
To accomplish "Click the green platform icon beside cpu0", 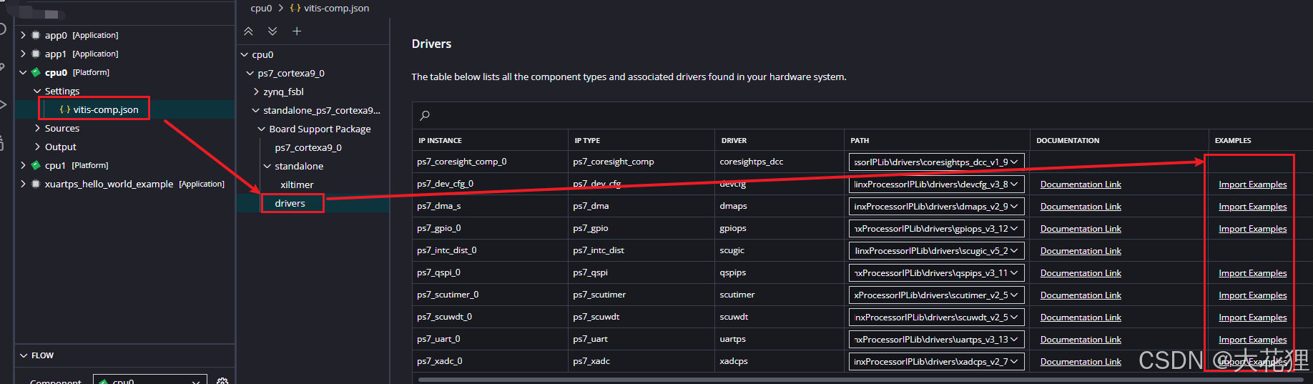I will point(36,72).
